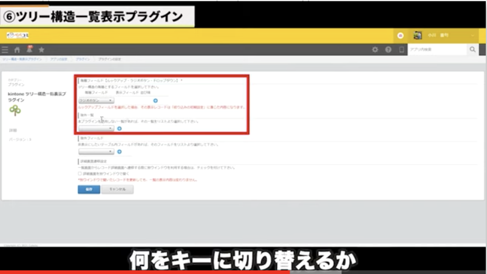Image resolution: width=487 pixels, height=274 pixels.
Task: Expand the excluded view list dropdown
Action: click(x=96, y=129)
